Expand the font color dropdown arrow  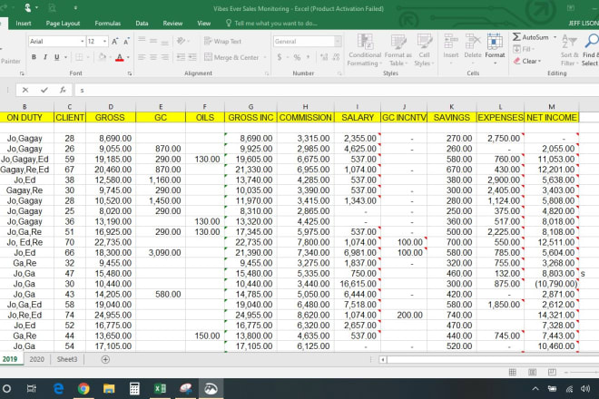[x=129, y=57]
